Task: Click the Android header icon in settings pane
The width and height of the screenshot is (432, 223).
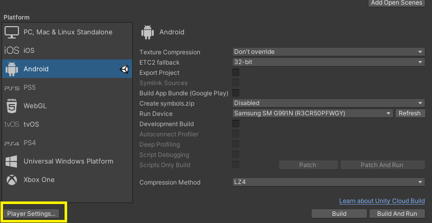Action: pos(148,32)
